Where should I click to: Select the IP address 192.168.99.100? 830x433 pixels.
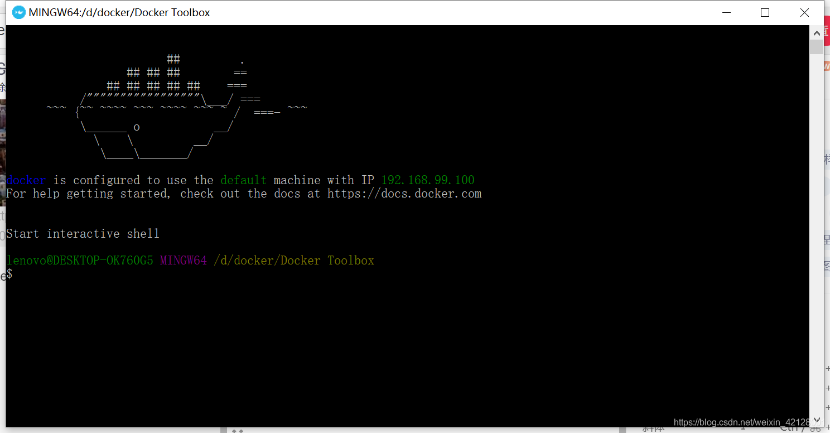[427, 180]
